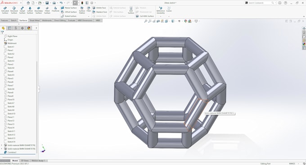Activate the Select cursor tool
This screenshot has height=165, width=306.
[75, 3]
